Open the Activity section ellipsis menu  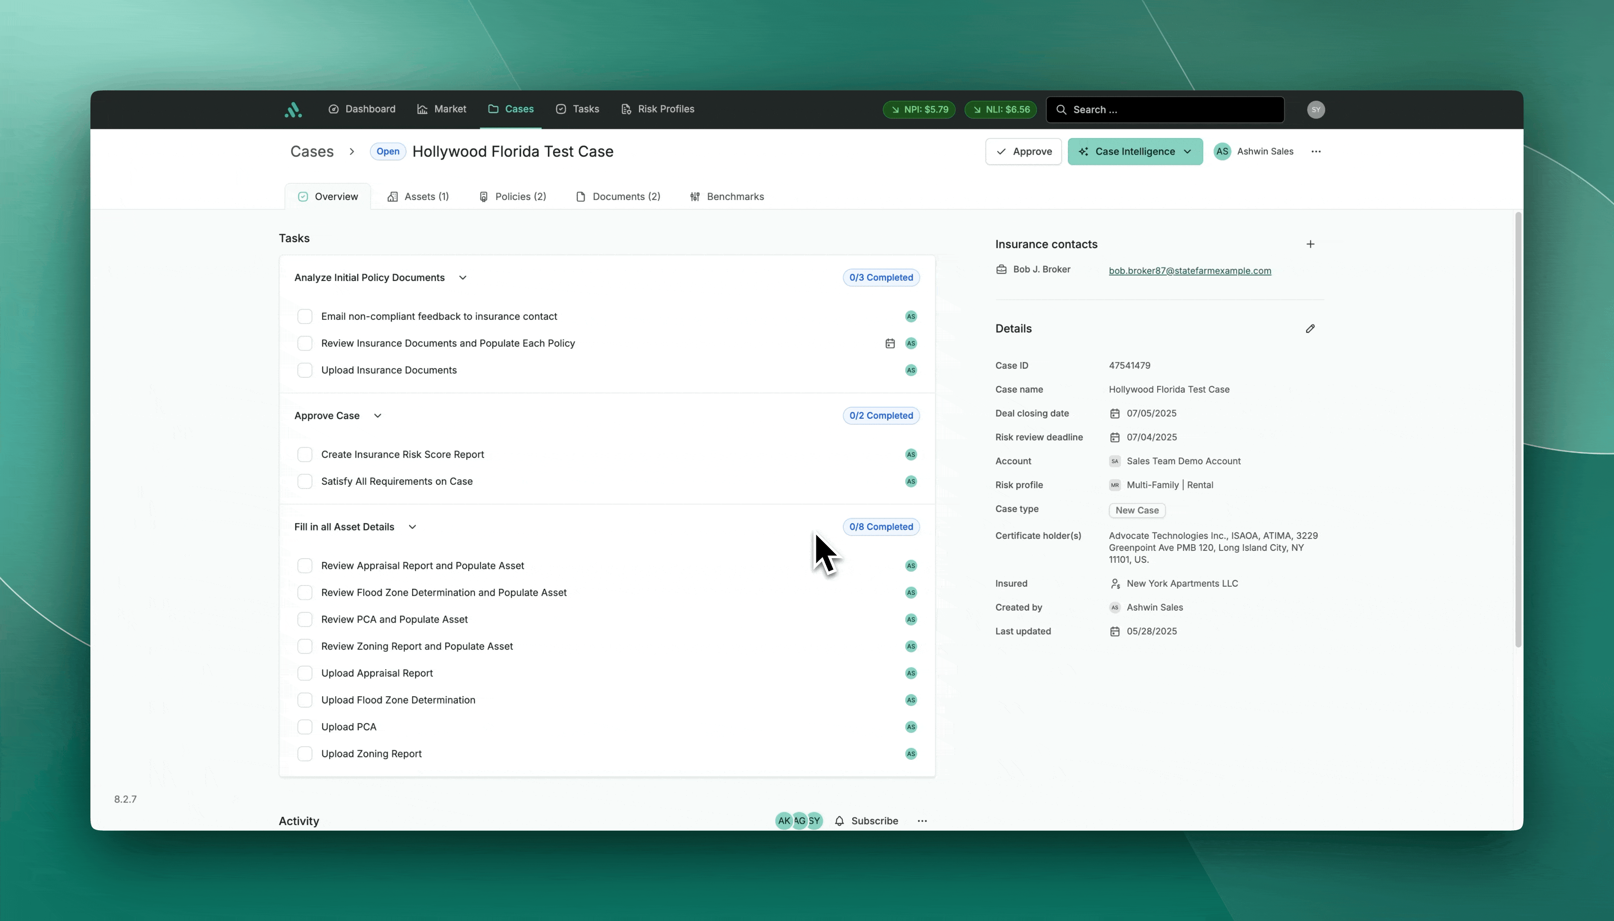(923, 821)
